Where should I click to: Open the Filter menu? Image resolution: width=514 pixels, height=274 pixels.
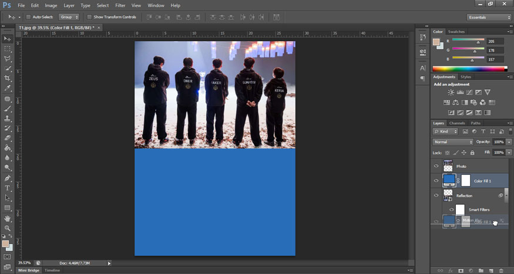coord(120,5)
